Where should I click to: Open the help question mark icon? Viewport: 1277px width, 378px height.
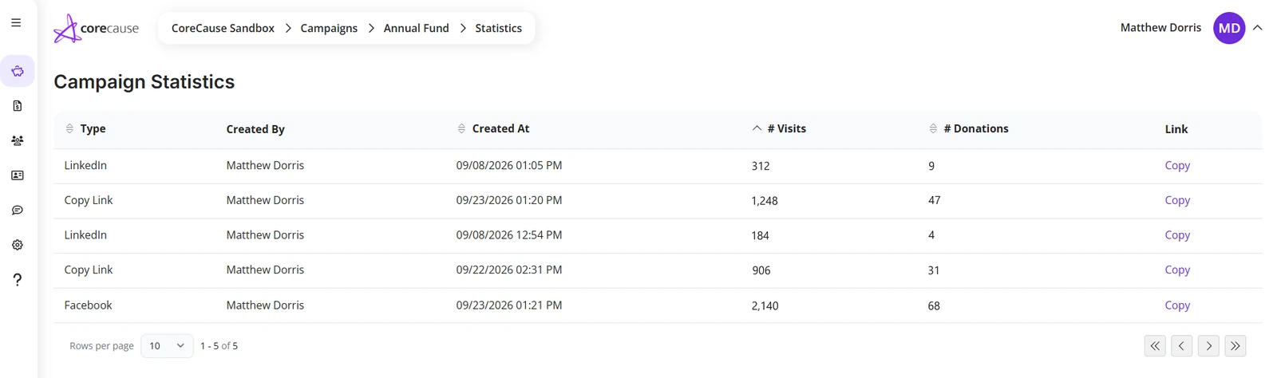[x=18, y=279]
